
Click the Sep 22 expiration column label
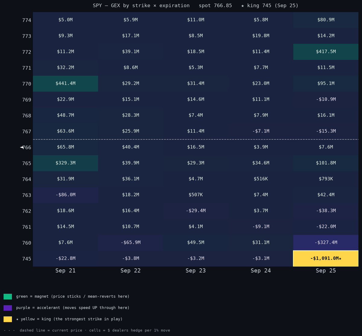(x=131, y=271)
